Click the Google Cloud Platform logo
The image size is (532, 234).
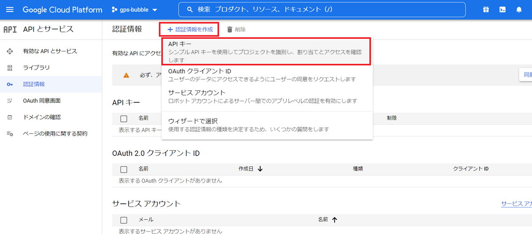point(62,10)
